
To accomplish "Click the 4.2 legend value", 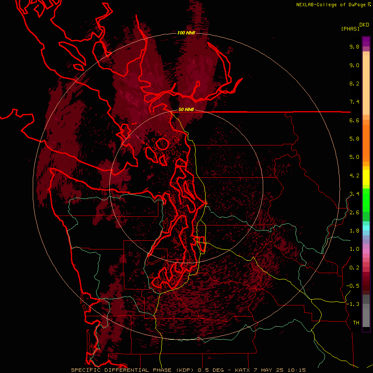I will pyautogui.click(x=354, y=176).
